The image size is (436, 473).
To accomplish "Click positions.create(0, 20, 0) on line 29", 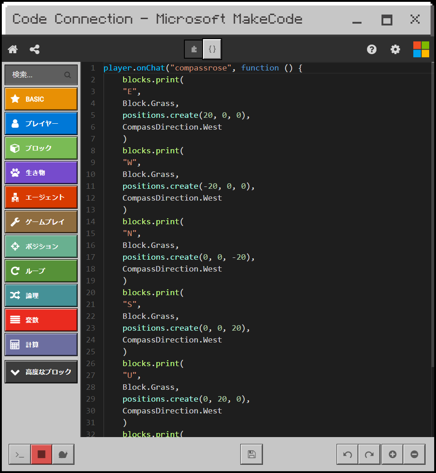I will tap(184, 399).
